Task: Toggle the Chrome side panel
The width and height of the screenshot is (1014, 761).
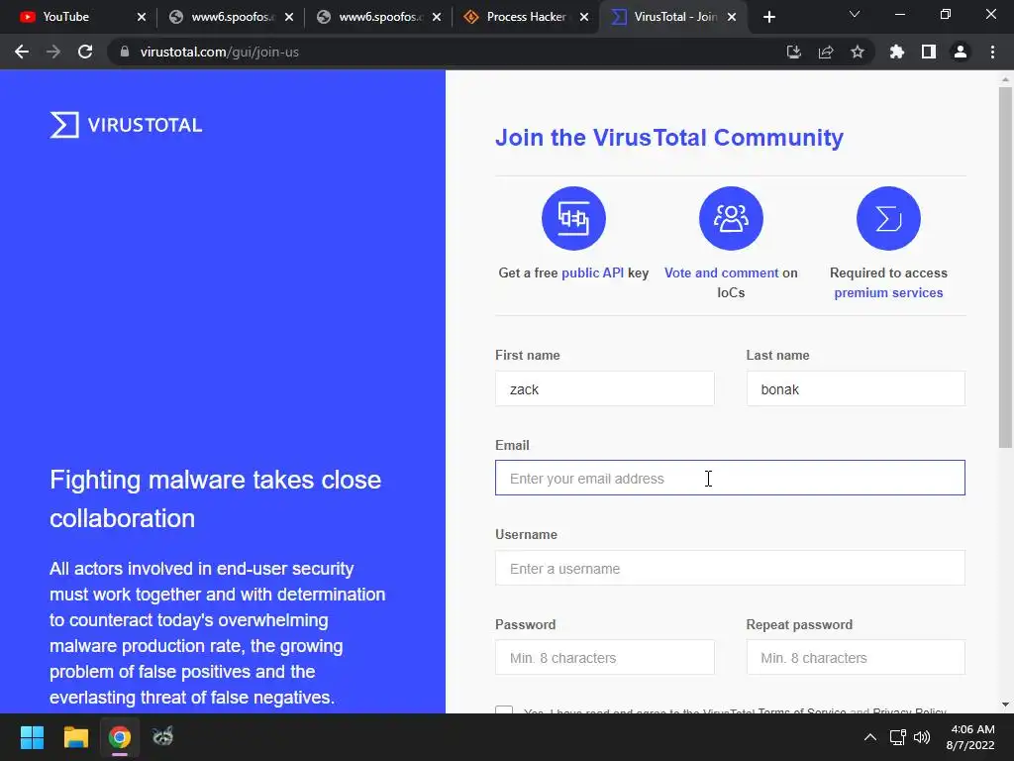Action: [929, 52]
